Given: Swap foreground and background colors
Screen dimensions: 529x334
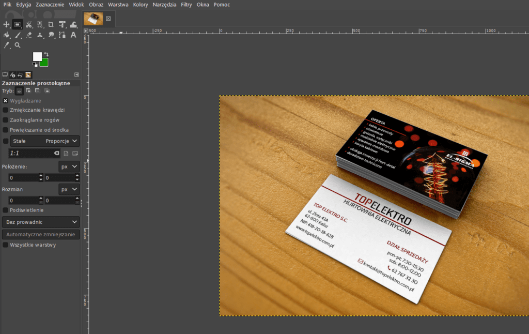Looking at the screenshot, I should pyautogui.click(x=46, y=54).
